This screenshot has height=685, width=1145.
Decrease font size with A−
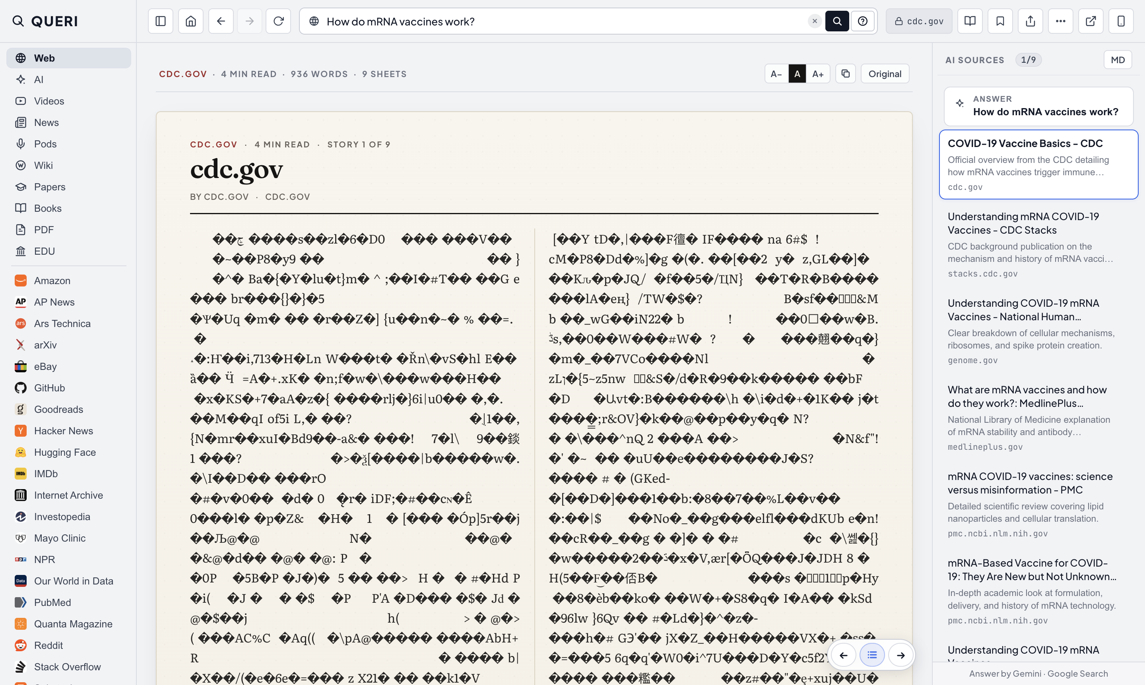tap(776, 74)
